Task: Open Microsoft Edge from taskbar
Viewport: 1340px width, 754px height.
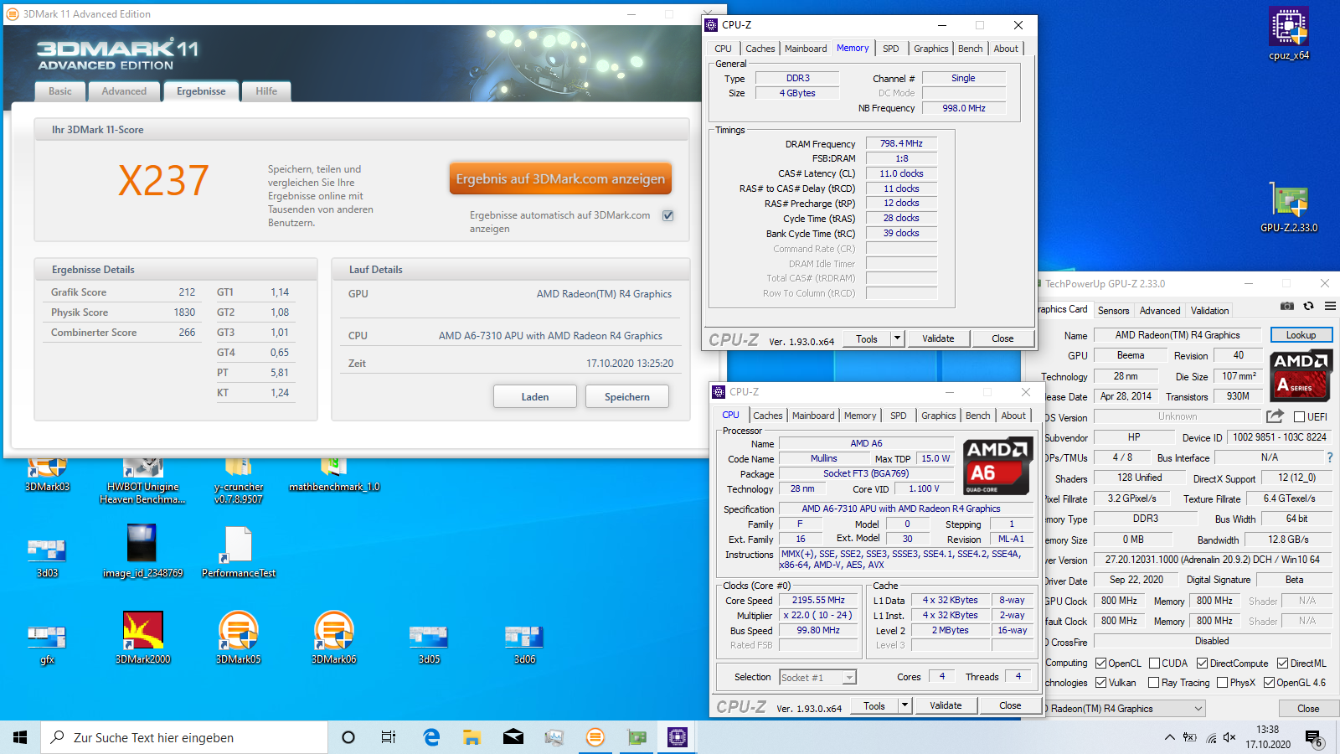Action: [431, 737]
